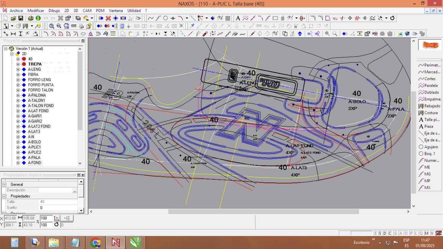Collapse the 2D tree branch
Viewport: 443px width, 249px height.
[12, 54]
